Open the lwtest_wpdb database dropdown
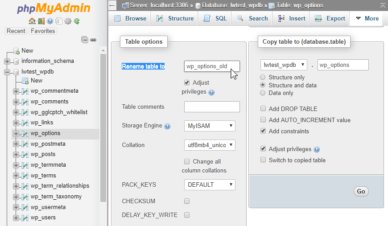This screenshot has width=388, height=226. coord(284,65)
